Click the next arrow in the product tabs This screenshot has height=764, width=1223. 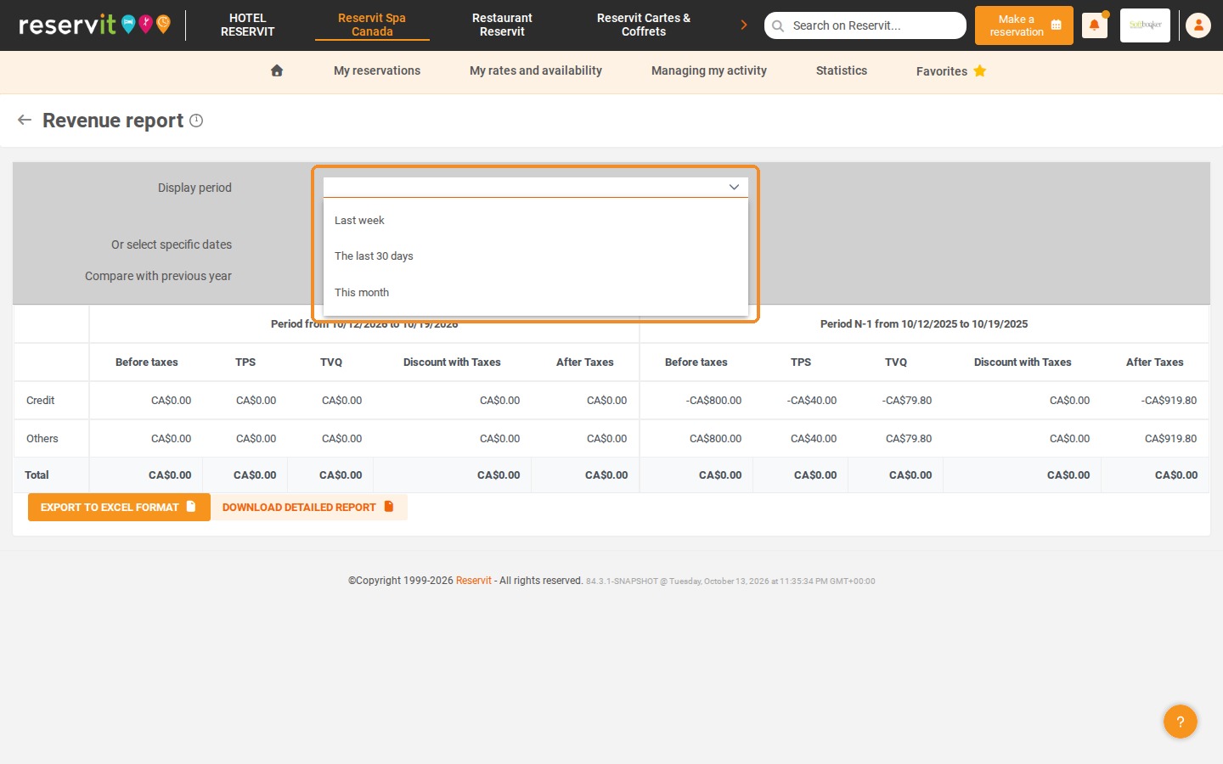pyautogui.click(x=744, y=25)
